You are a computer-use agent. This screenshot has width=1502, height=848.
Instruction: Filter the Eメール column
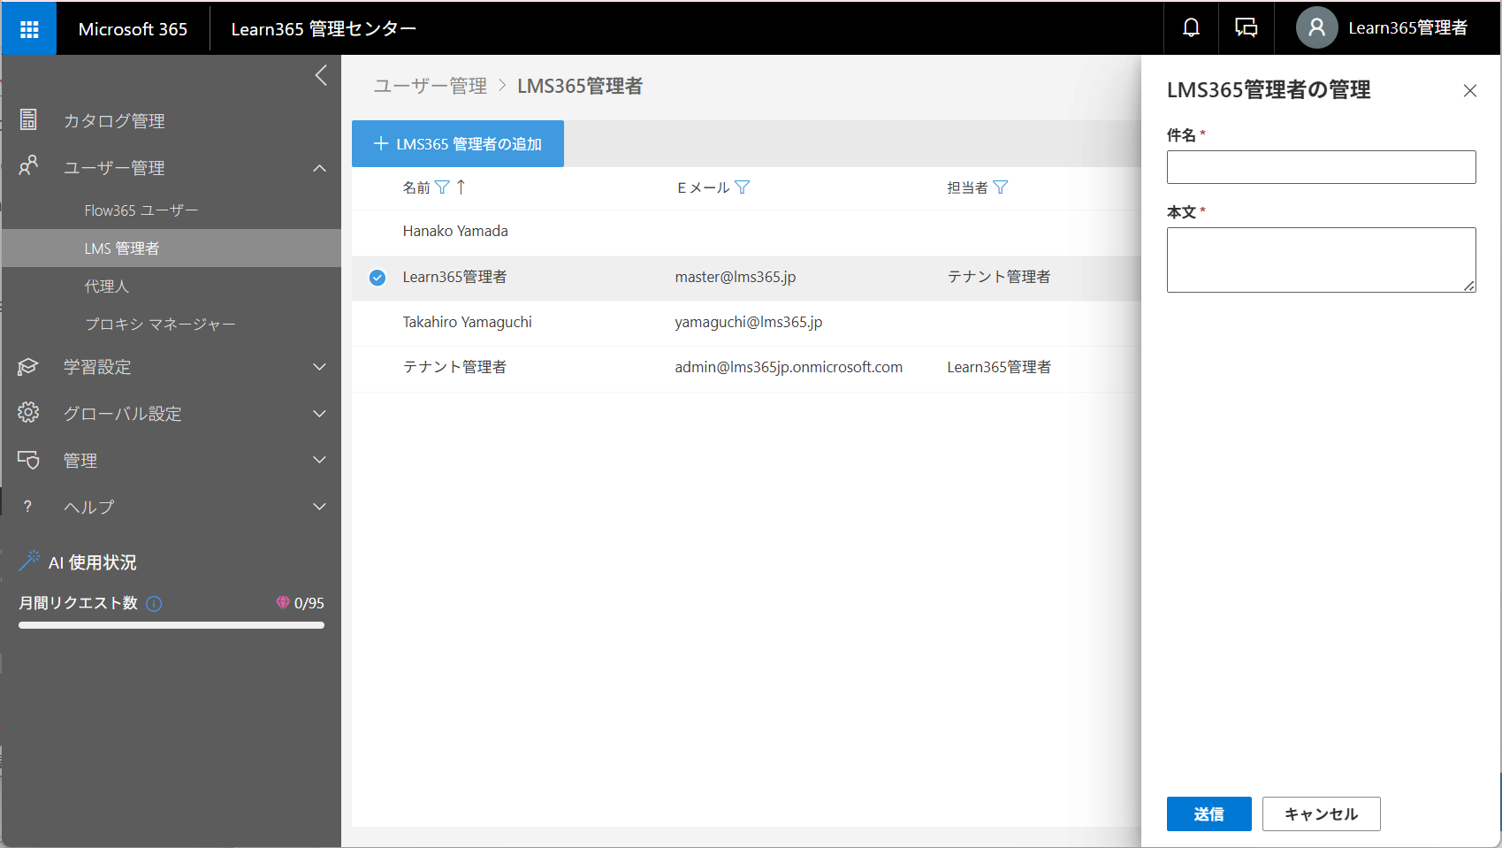[x=743, y=187]
